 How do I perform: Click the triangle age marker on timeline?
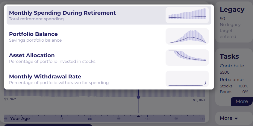pos(138,116)
